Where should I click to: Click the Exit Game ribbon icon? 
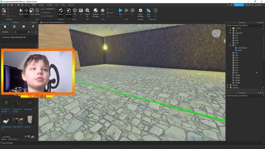pyautogui.click(x=156, y=11)
